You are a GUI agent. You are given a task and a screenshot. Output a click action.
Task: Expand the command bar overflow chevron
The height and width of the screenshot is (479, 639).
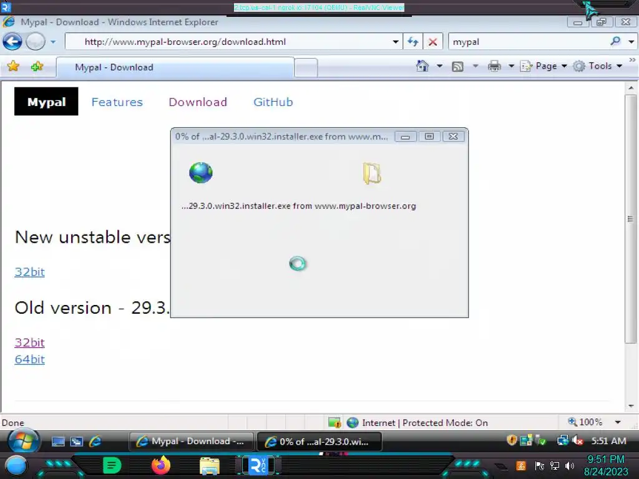(x=632, y=60)
